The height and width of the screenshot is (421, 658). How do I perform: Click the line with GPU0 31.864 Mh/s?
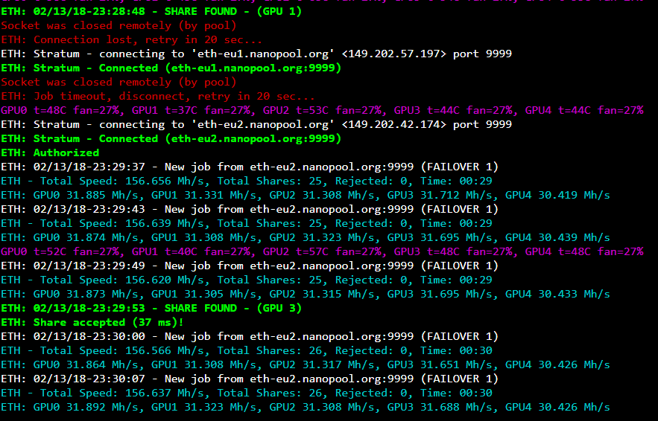(x=306, y=365)
